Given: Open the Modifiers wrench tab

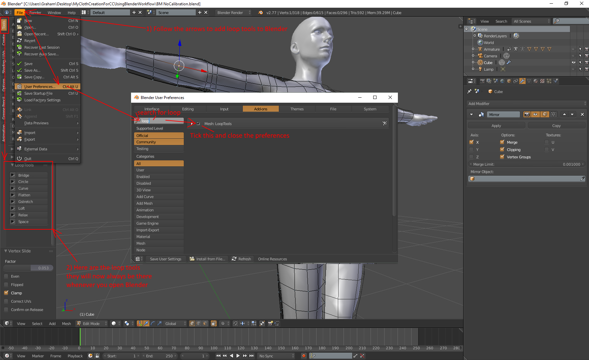Looking at the screenshot, I should pyautogui.click(x=523, y=81).
